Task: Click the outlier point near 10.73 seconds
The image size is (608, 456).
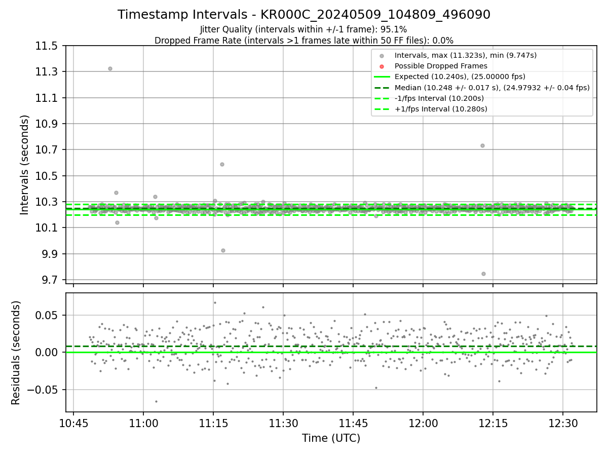Action: 482,145
